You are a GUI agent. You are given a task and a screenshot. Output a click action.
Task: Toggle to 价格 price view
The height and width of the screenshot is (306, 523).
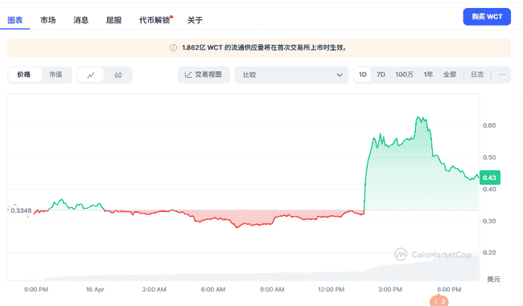coord(24,75)
